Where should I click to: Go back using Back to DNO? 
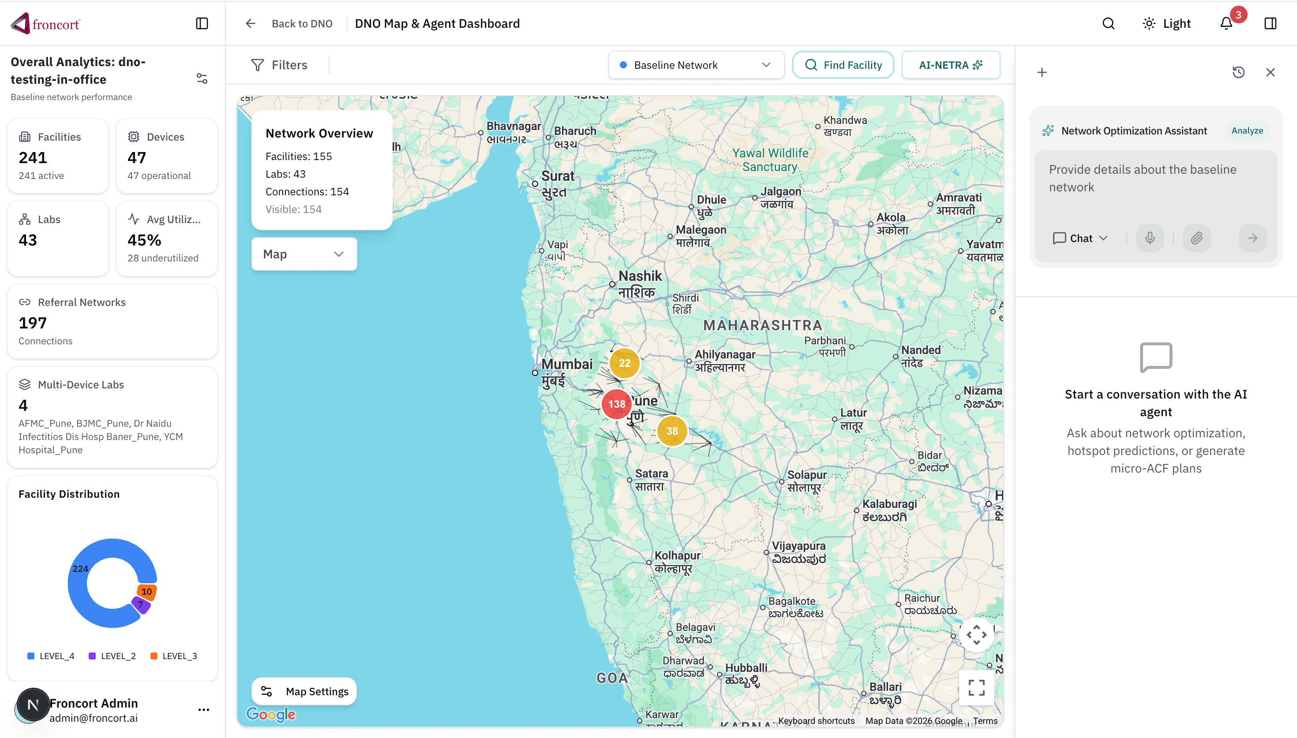pos(289,23)
